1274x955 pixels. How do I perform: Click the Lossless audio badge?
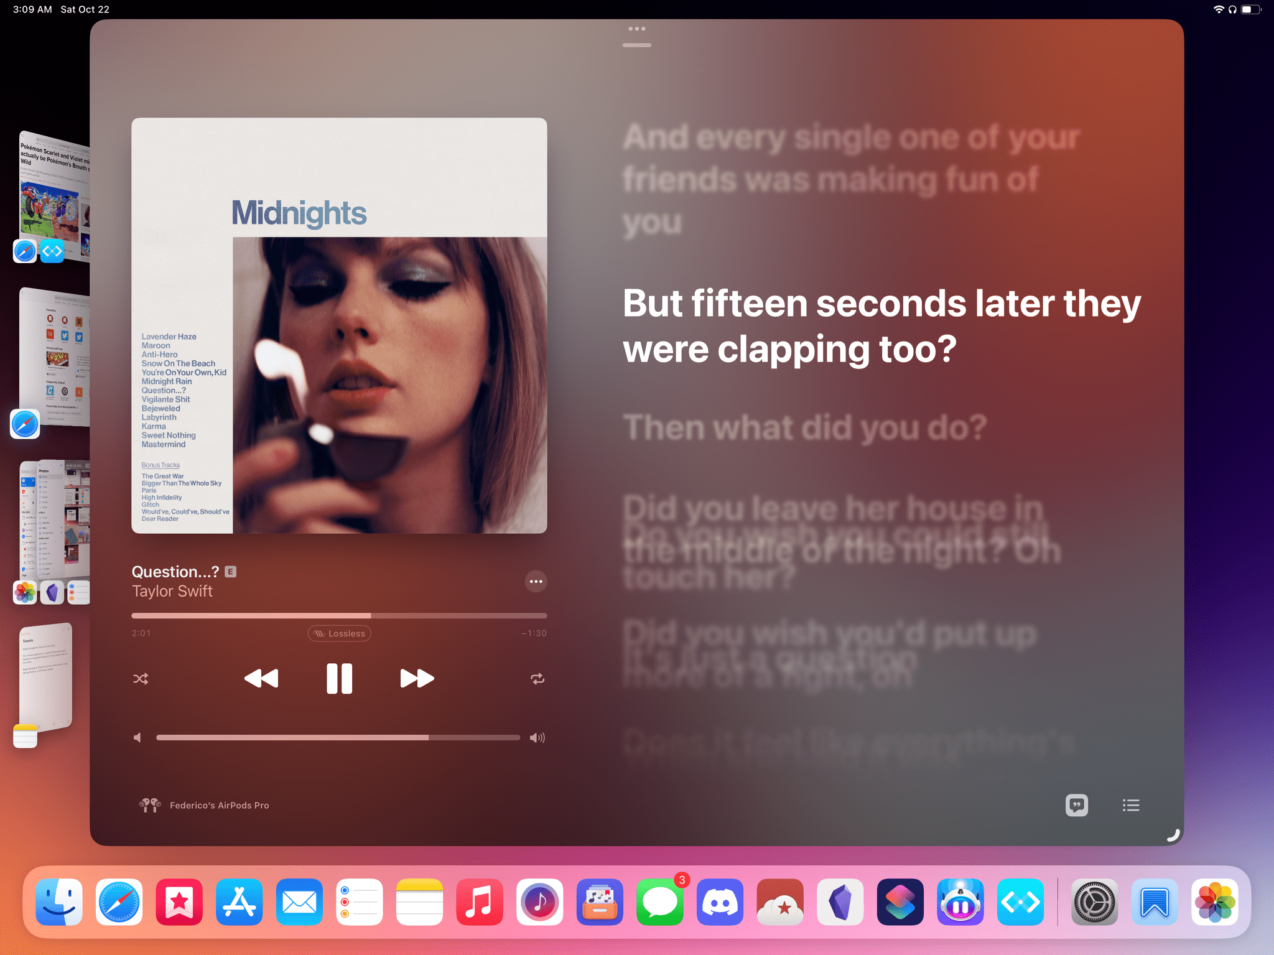(340, 633)
